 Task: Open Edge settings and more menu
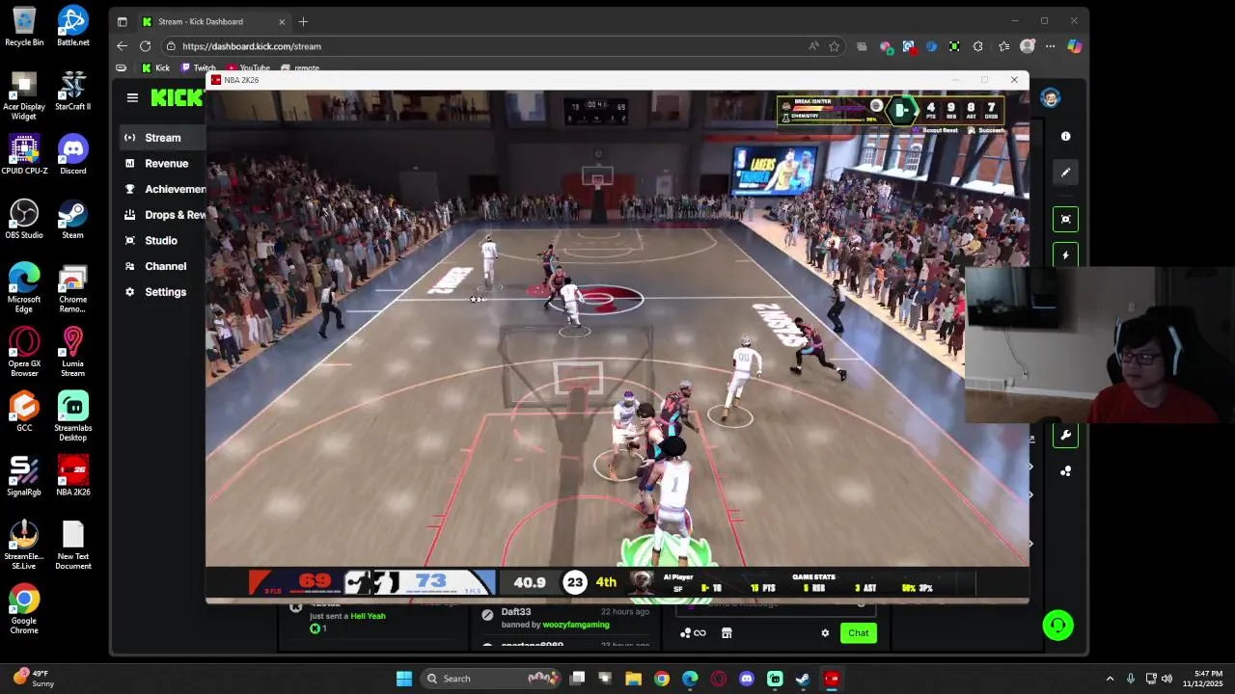tap(1051, 46)
